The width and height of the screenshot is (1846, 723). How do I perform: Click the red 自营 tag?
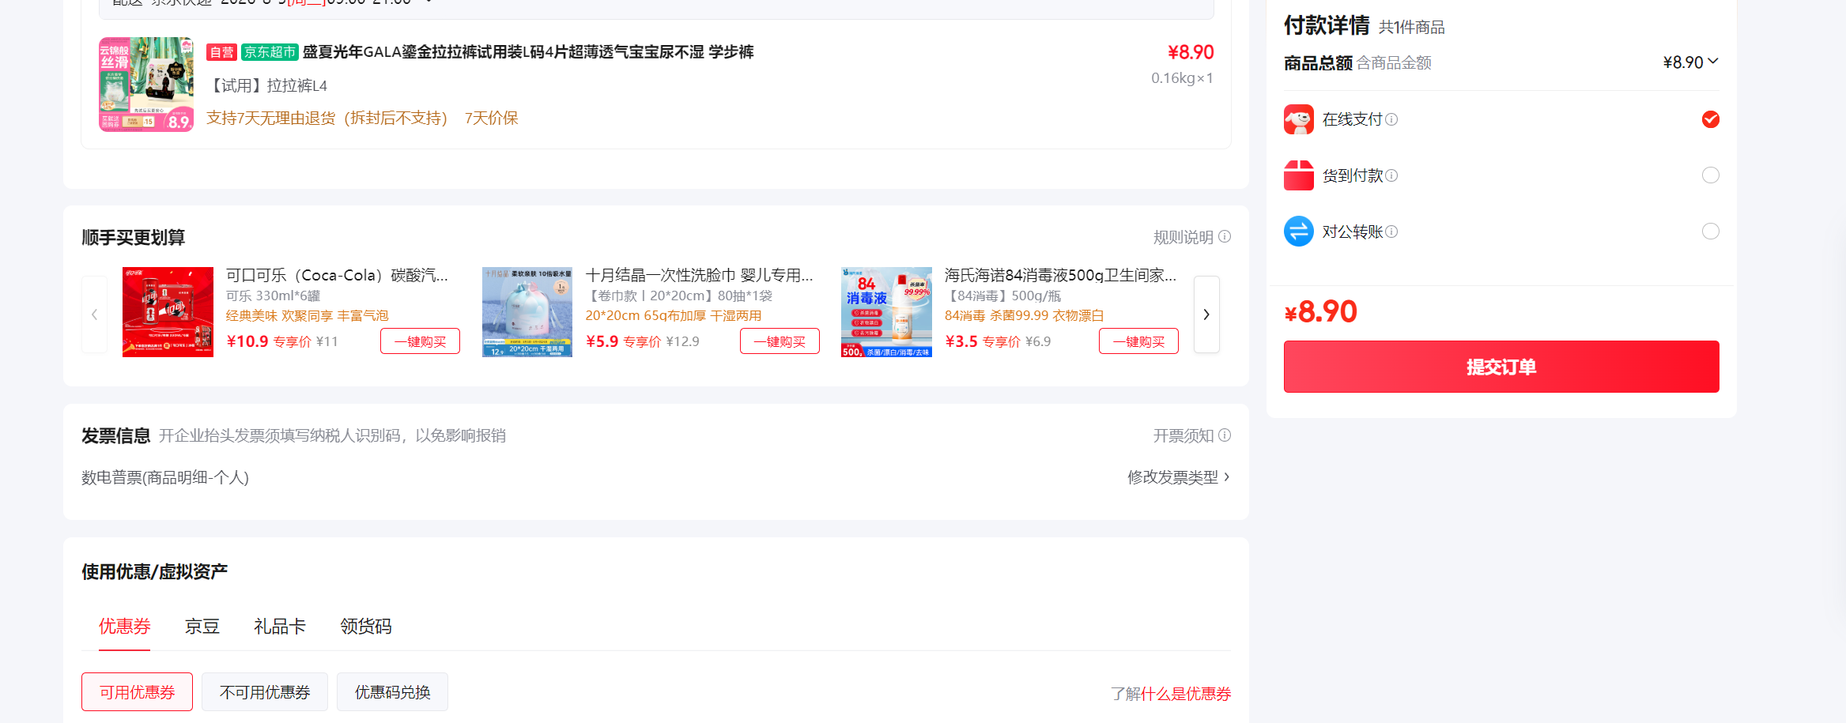[221, 52]
